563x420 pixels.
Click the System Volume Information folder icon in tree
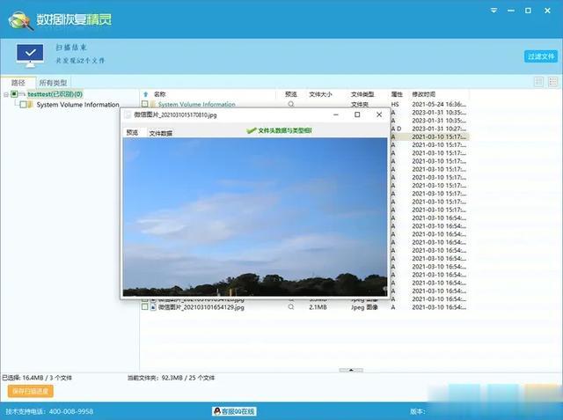31,105
